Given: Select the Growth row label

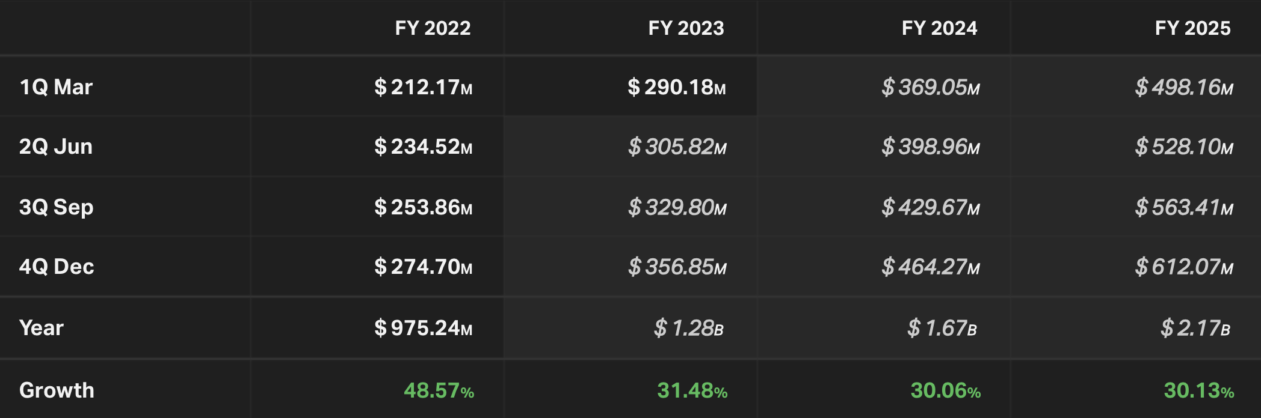Looking at the screenshot, I should pyautogui.click(x=57, y=390).
